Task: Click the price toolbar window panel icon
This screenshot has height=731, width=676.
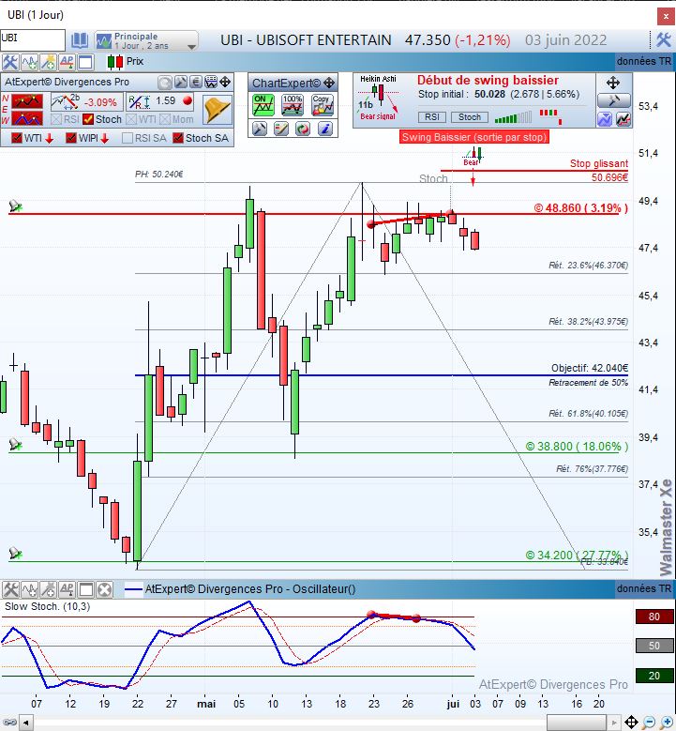Action: click(x=85, y=62)
